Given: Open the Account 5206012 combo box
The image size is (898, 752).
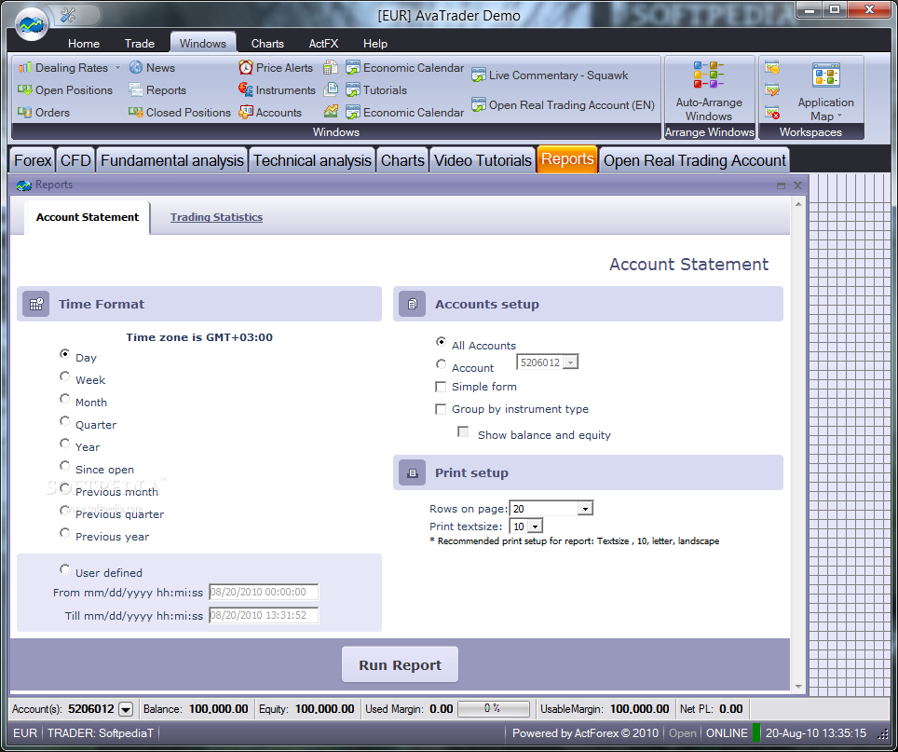Looking at the screenshot, I should (x=548, y=362).
